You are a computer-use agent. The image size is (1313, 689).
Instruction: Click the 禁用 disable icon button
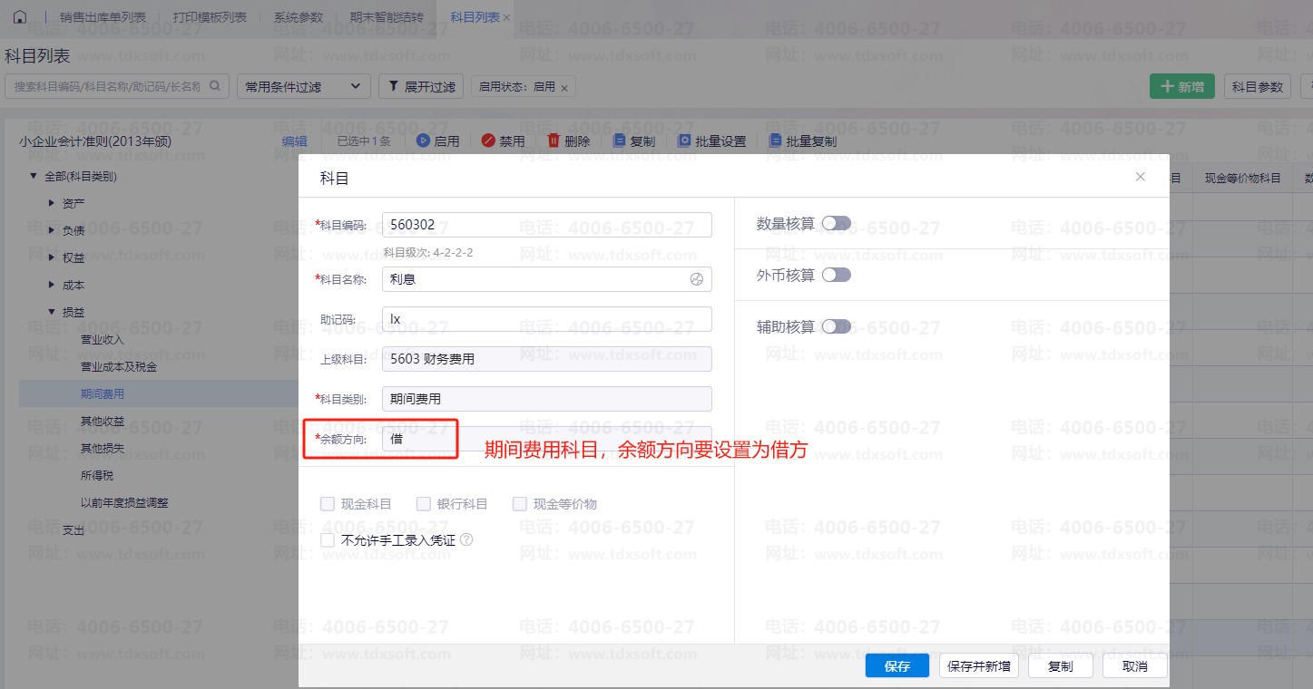[x=488, y=141]
